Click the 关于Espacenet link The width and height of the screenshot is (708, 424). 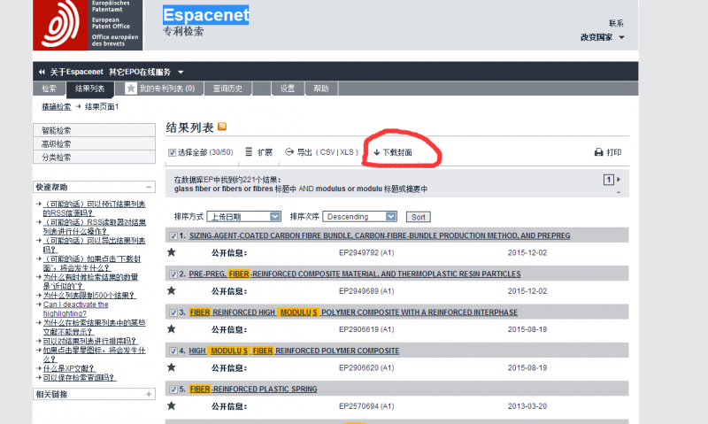click(76, 72)
